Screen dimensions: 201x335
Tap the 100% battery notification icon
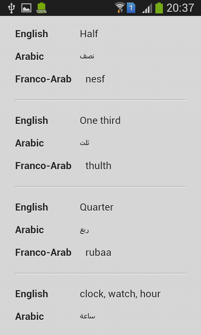41,8
